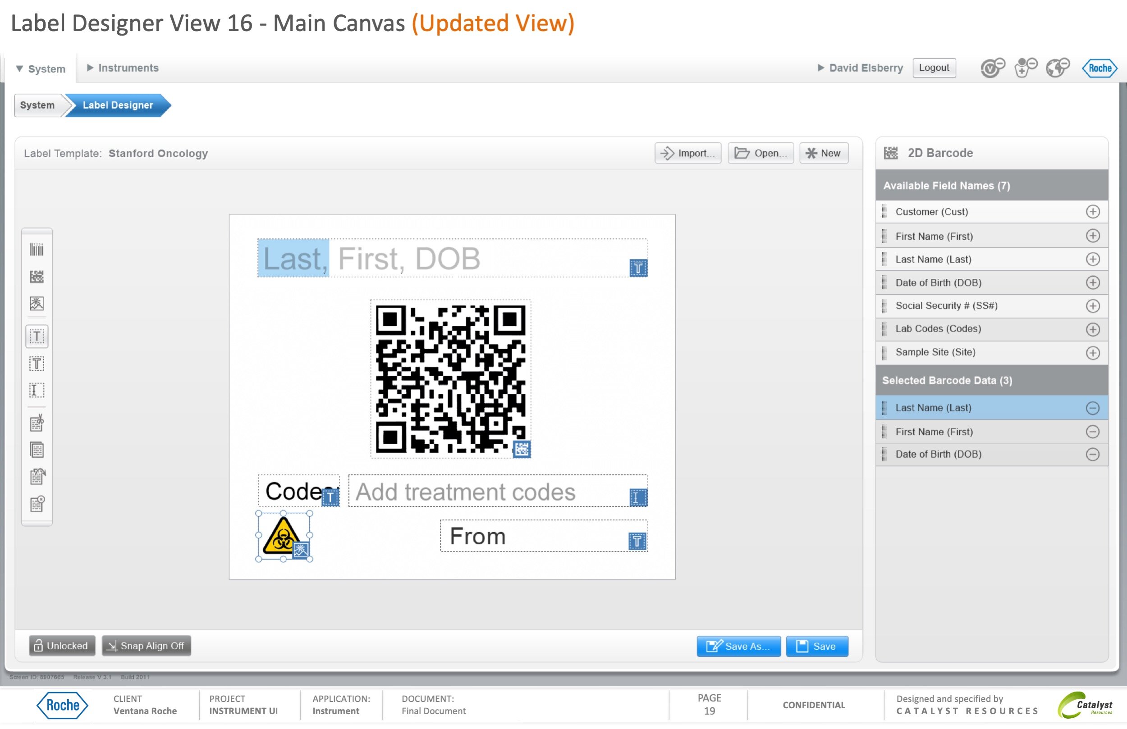Screen dimensions: 1127x729
Task: Remove selected Date of Birth (DOB) minus icon
Action: (1092, 455)
